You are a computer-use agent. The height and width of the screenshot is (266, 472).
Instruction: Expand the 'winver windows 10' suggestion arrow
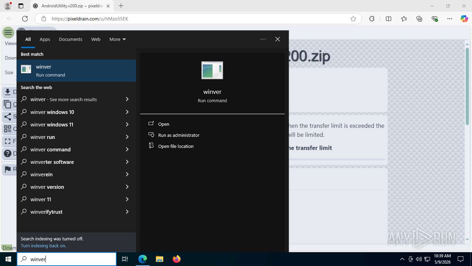click(x=127, y=112)
